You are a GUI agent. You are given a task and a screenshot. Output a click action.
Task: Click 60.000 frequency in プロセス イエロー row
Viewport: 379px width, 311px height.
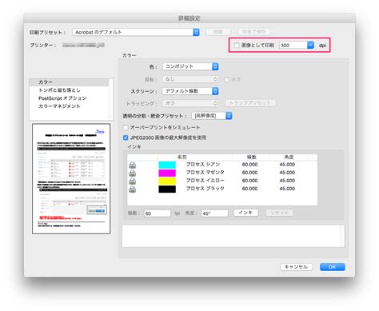coord(249,181)
